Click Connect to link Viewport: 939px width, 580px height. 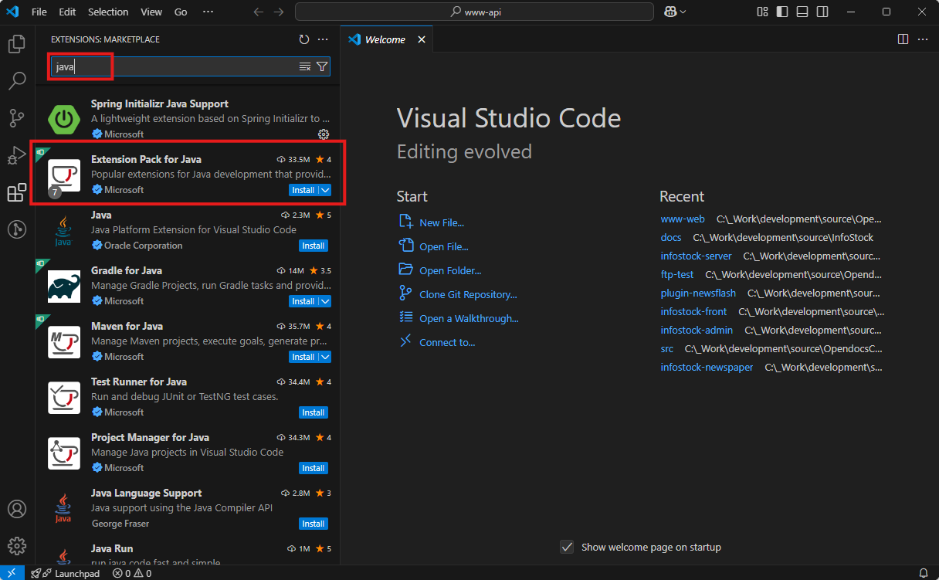pyautogui.click(x=447, y=342)
